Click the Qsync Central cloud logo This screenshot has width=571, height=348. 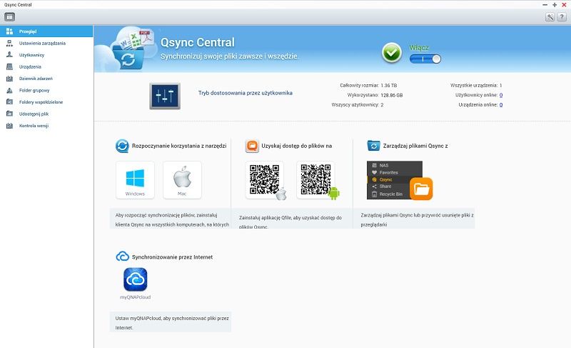tap(126, 49)
